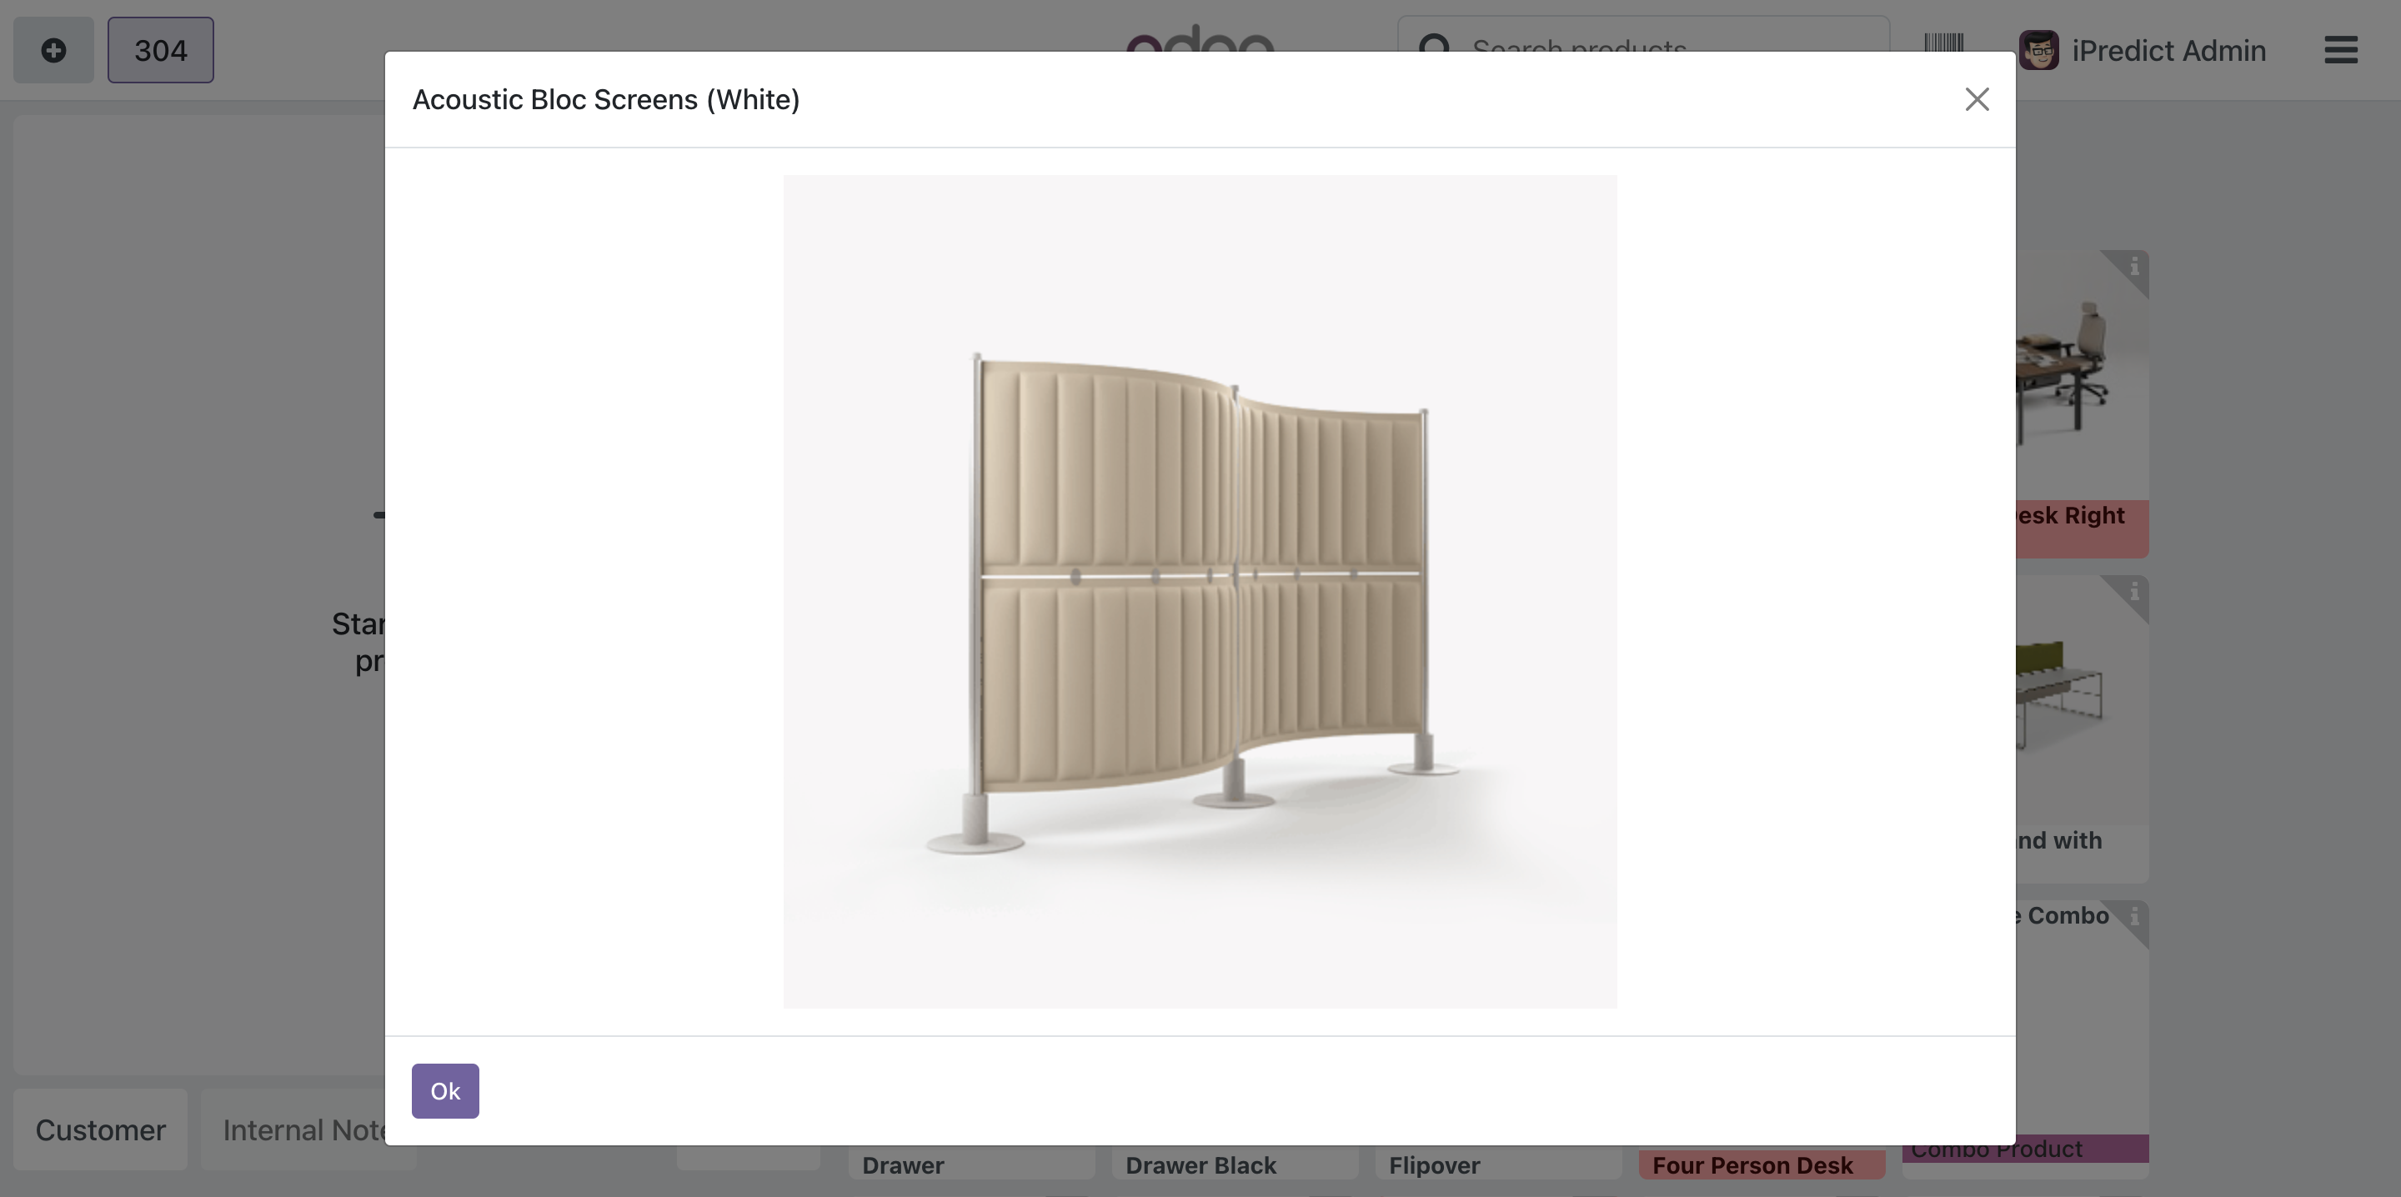
Task: Click the Customer button
Action: pyautogui.click(x=101, y=1129)
